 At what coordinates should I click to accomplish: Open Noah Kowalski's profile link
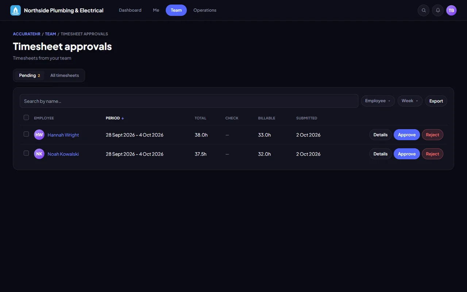(63, 154)
